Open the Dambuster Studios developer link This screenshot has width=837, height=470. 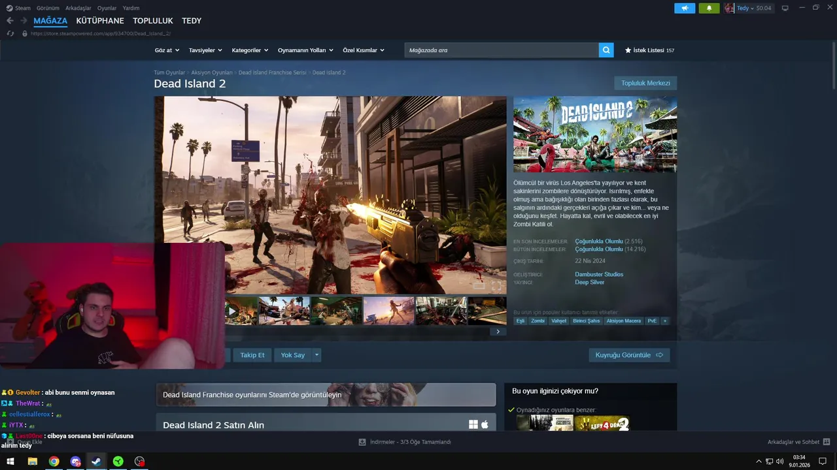click(599, 274)
